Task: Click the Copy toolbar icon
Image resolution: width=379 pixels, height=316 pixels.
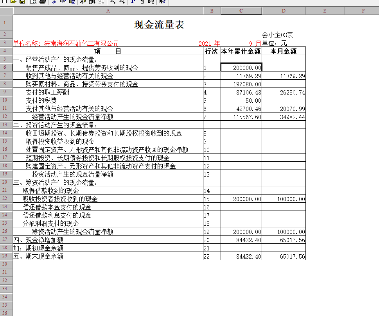Action: click(x=63, y=2)
